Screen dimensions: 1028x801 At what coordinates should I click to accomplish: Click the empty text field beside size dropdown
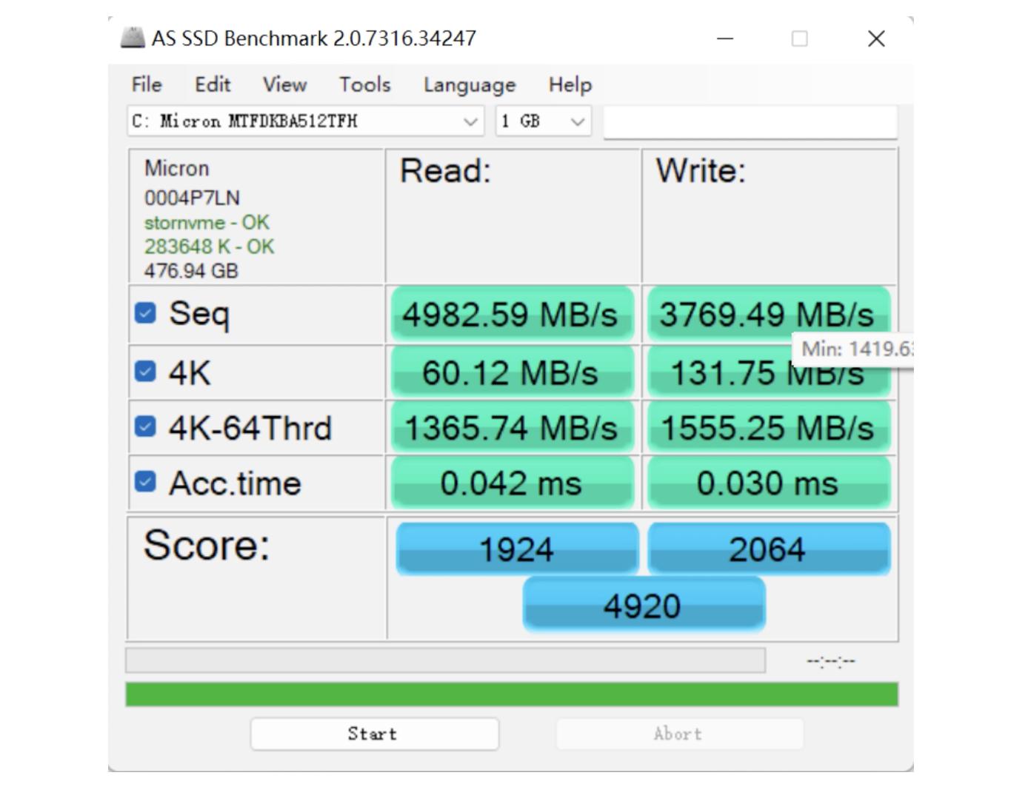[750, 121]
